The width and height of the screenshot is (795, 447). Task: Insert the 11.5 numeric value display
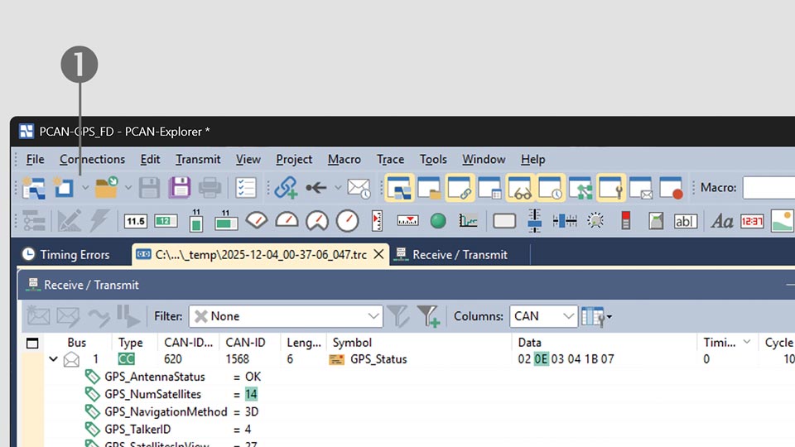(135, 222)
